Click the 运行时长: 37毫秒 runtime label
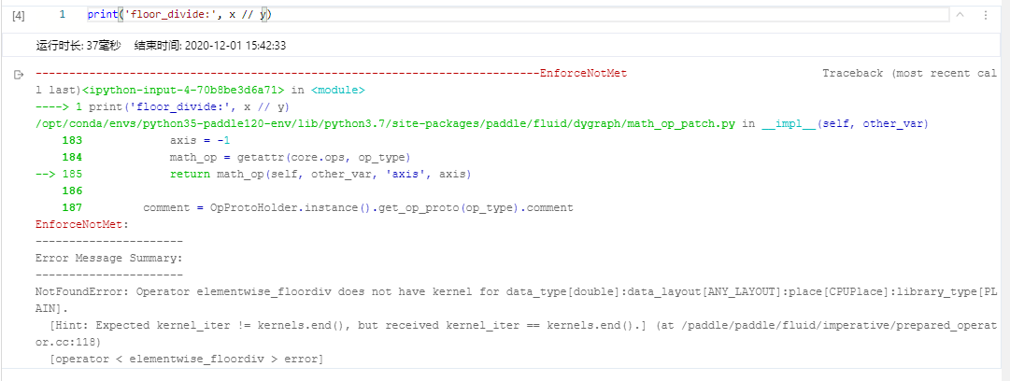Image resolution: width=1010 pixels, height=381 pixels. (x=78, y=46)
